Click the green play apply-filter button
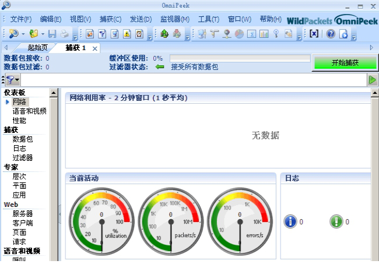379x271 pixels. (x=372, y=80)
